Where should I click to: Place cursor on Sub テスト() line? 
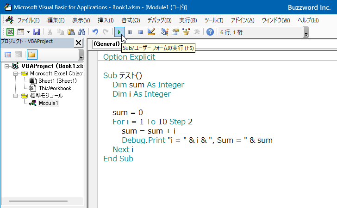pyautogui.click(x=123, y=75)
